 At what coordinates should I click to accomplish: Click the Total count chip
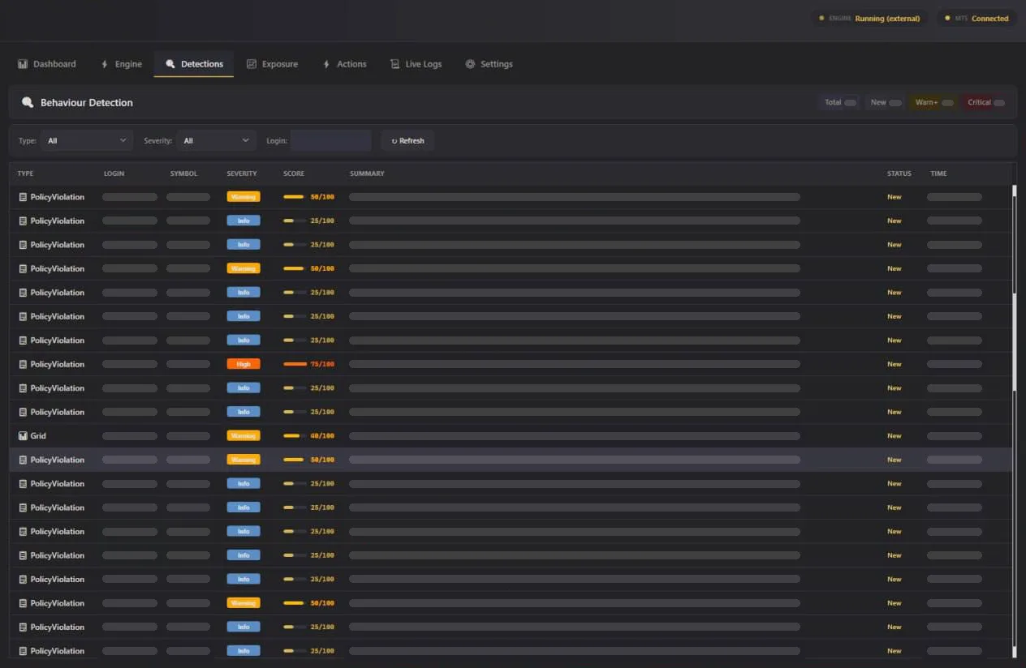coord(840,102)
